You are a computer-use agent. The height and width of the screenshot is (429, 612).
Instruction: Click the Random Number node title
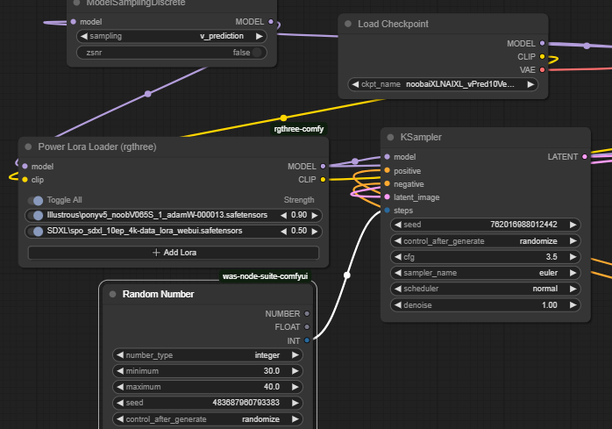coord(158,294)
